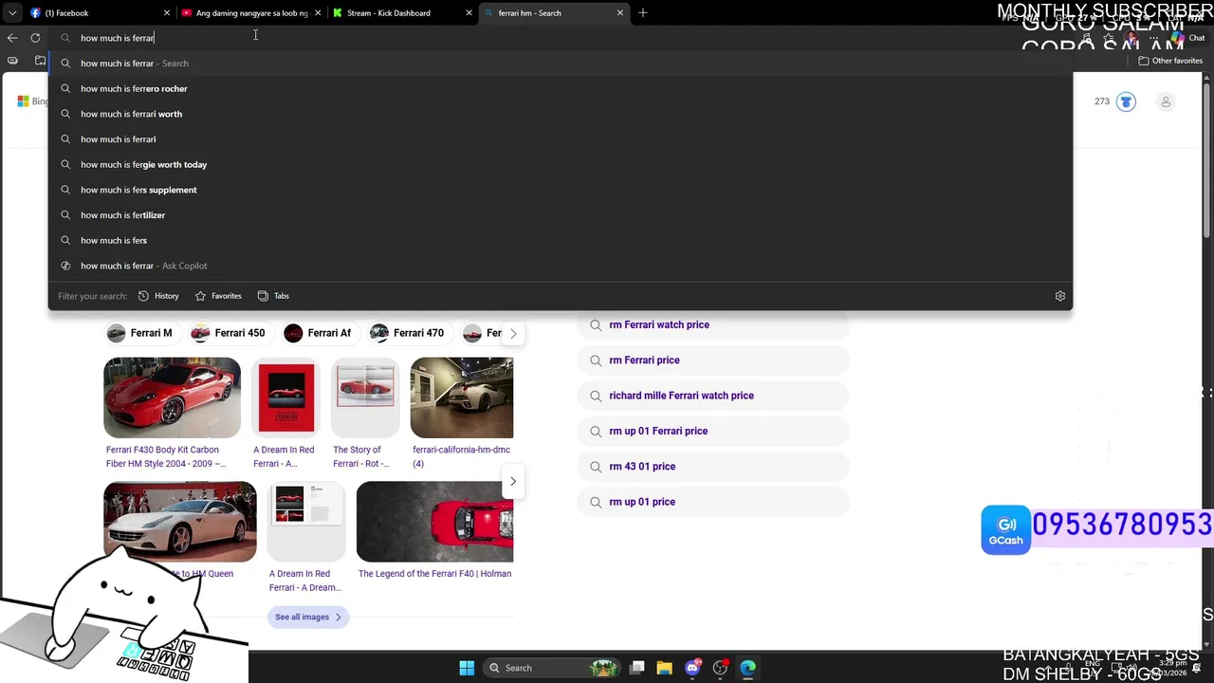The width and height of the screenshot is (1214, 683).
Task: Choose suggestion 'how much is ferrar - Search'
Action: tap(560, 64)
